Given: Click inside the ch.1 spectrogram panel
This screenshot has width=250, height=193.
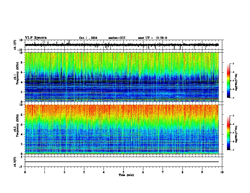Looking at the screenshot, I should [122, 77].
